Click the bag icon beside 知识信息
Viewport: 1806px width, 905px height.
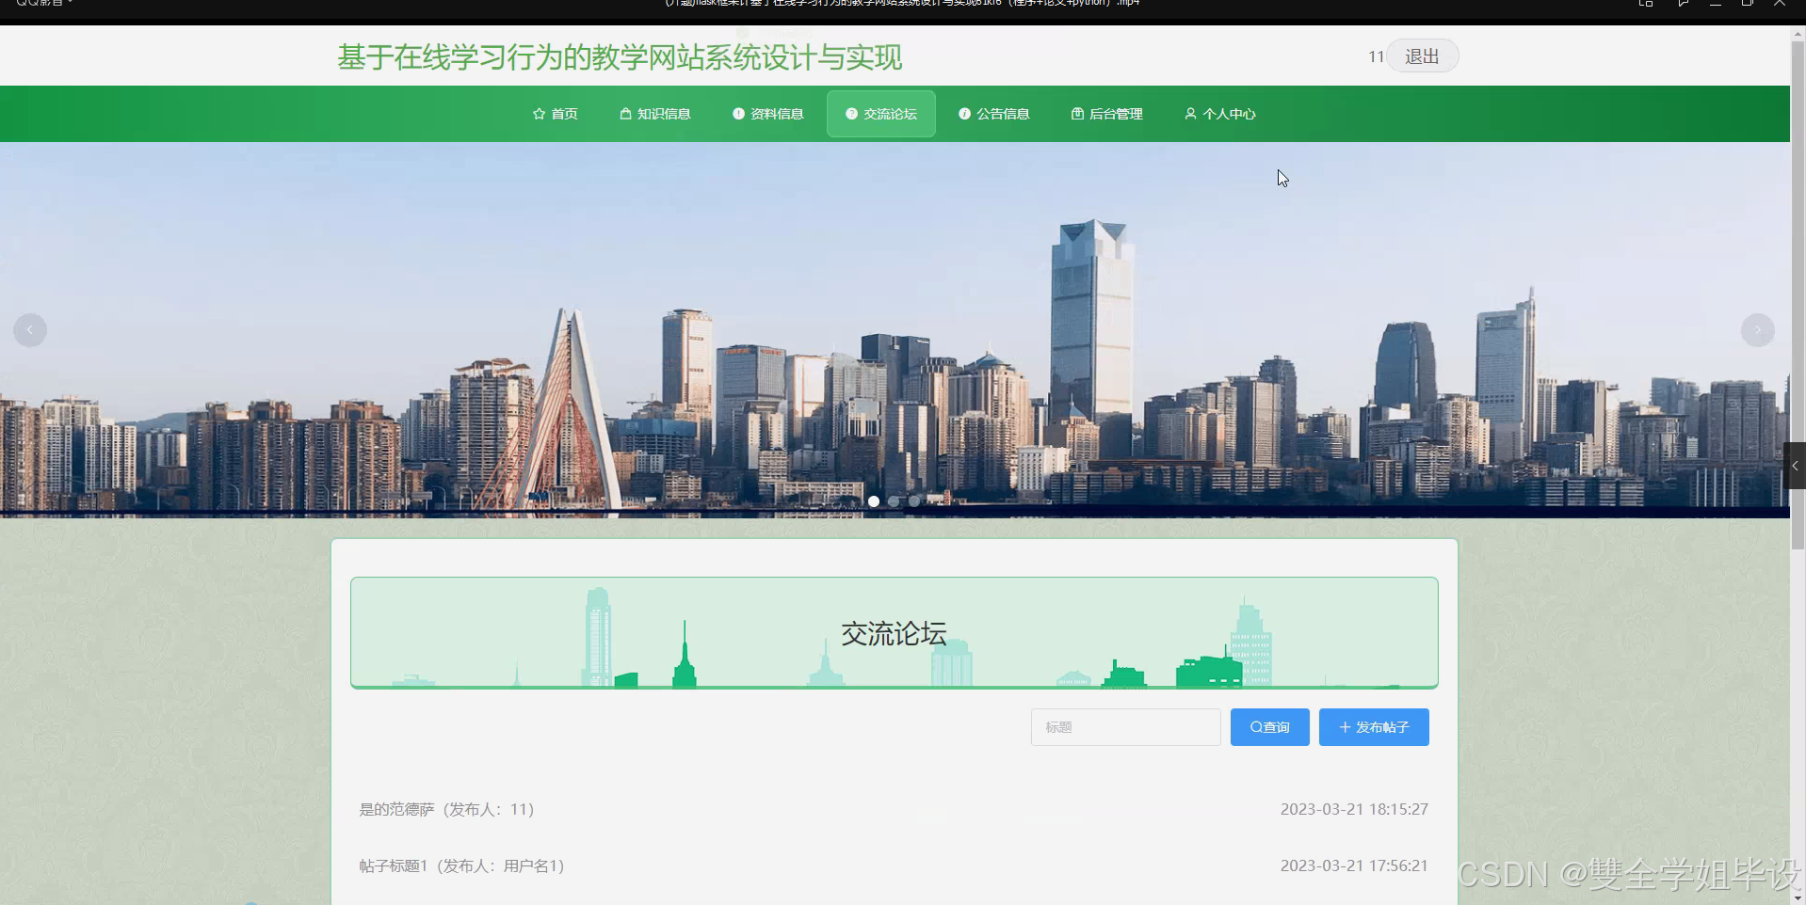[x=625, y=113]
